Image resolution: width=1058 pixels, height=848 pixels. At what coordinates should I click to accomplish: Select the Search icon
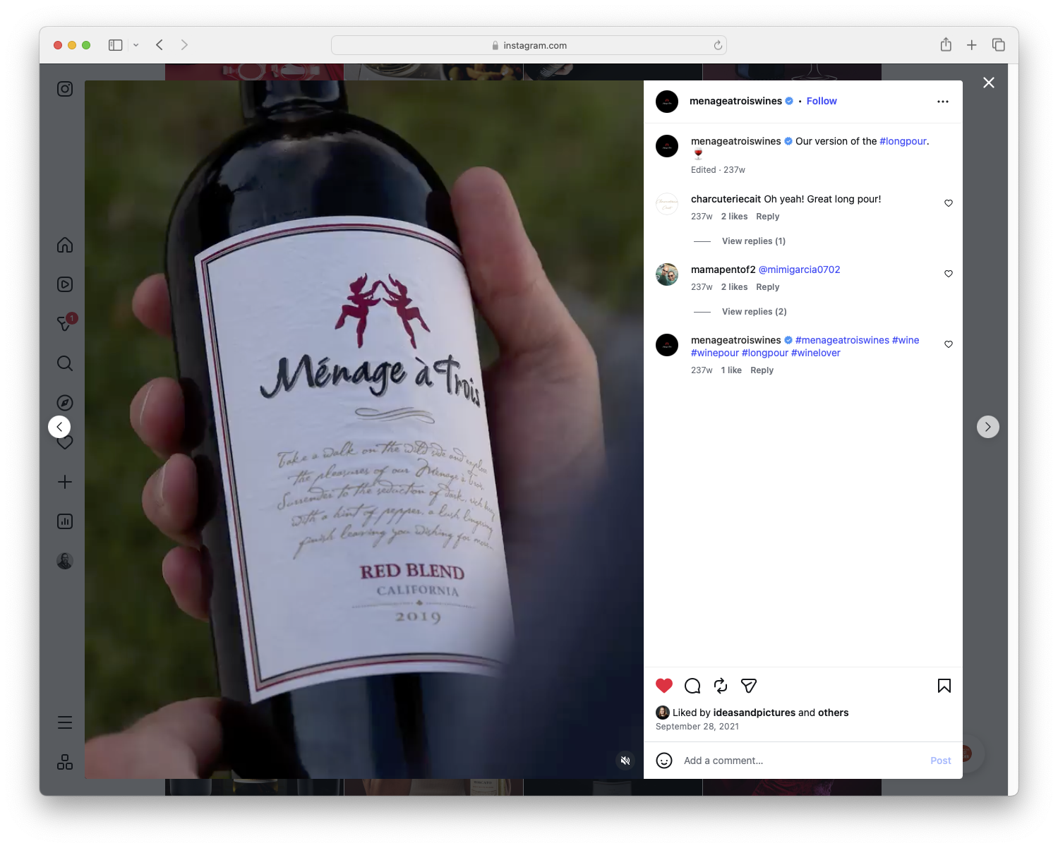(64, 363)
